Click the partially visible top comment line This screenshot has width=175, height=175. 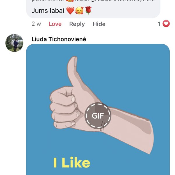click(93, 1)
